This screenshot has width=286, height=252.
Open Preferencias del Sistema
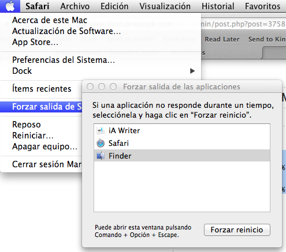pos(64,60)
